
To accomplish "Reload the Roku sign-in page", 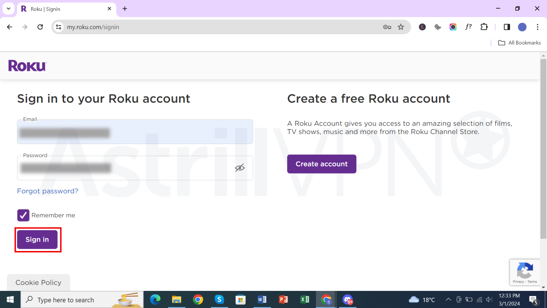I will (40, 27).
